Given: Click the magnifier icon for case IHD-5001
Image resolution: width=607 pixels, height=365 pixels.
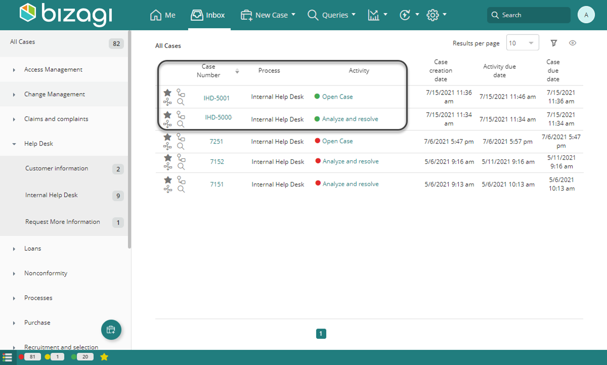Looking at the screenshot, I should 181,102.
